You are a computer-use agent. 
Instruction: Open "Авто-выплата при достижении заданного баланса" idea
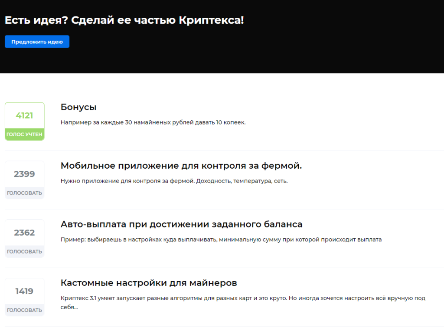pyautogui.click(x=181, y=224)
